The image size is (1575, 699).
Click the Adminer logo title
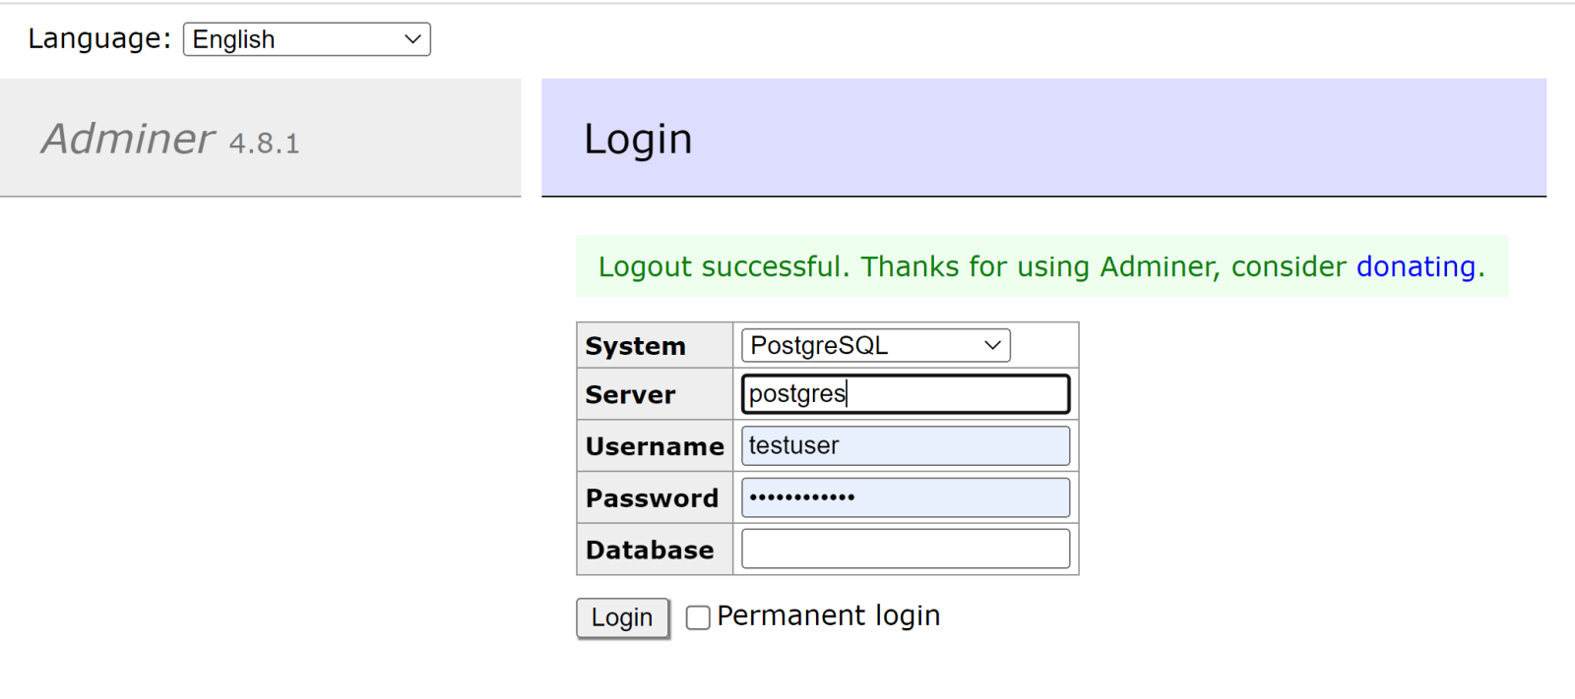pyautogui.click(x=128, y=139)
